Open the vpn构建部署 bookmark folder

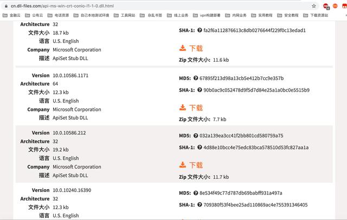pos(207,15)
